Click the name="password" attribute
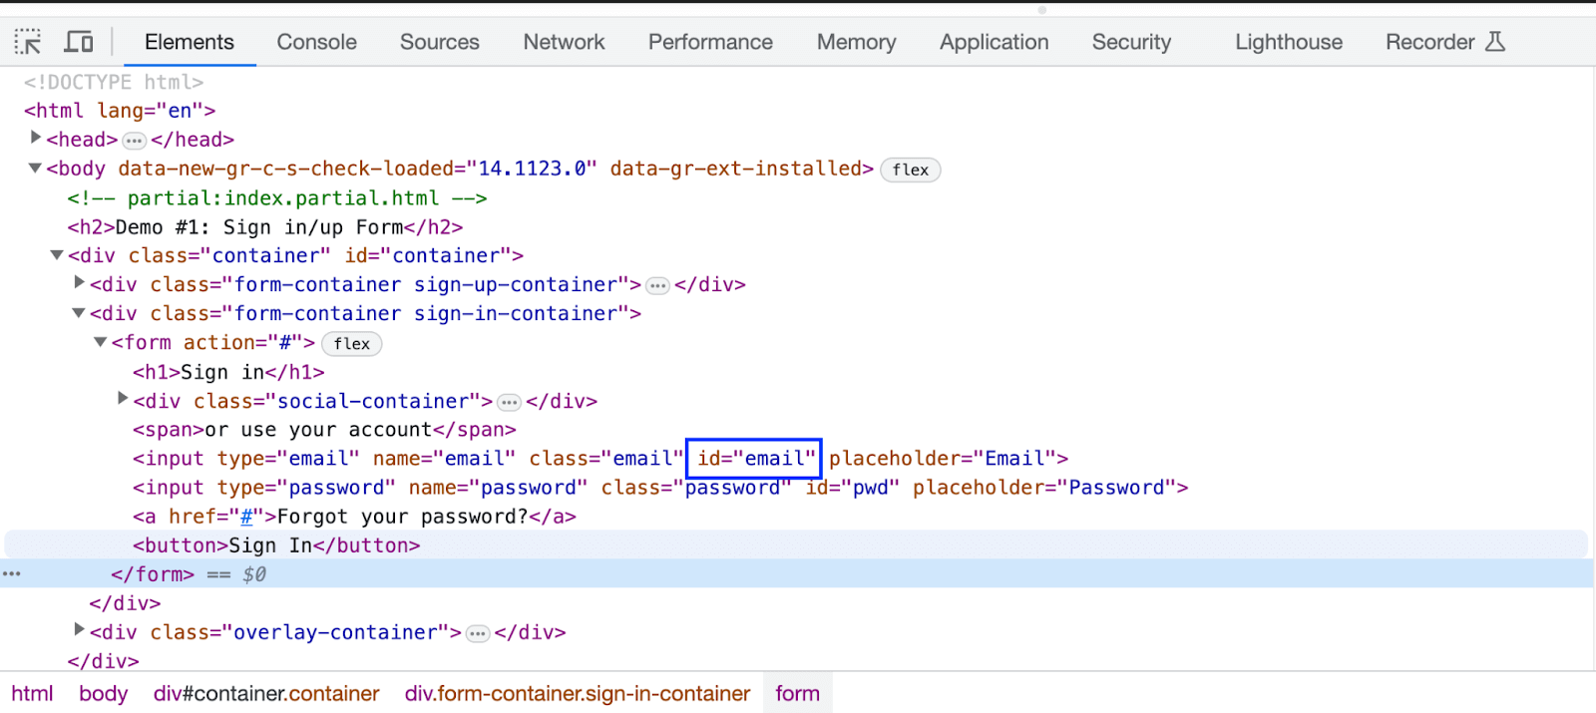 coord(499,488)
